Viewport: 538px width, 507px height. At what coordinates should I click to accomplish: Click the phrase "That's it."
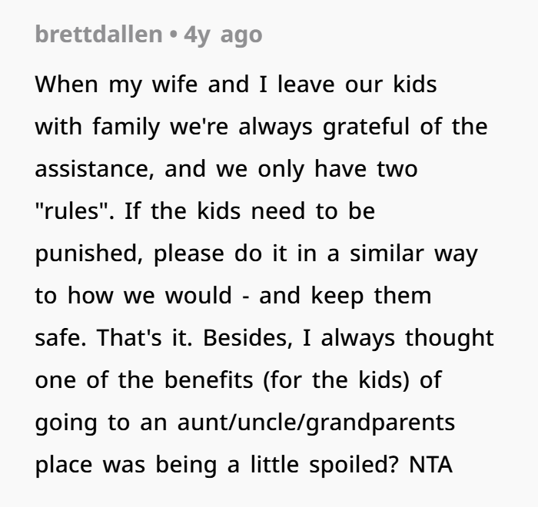pos(144,337)
